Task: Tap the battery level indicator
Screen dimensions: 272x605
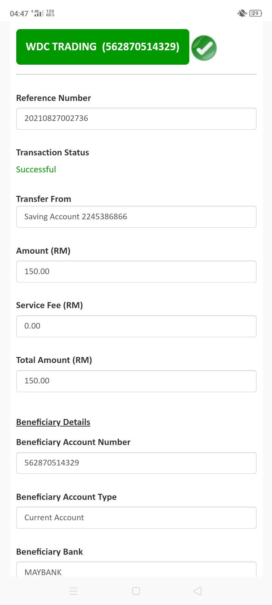Action: (x=256, y=13)
